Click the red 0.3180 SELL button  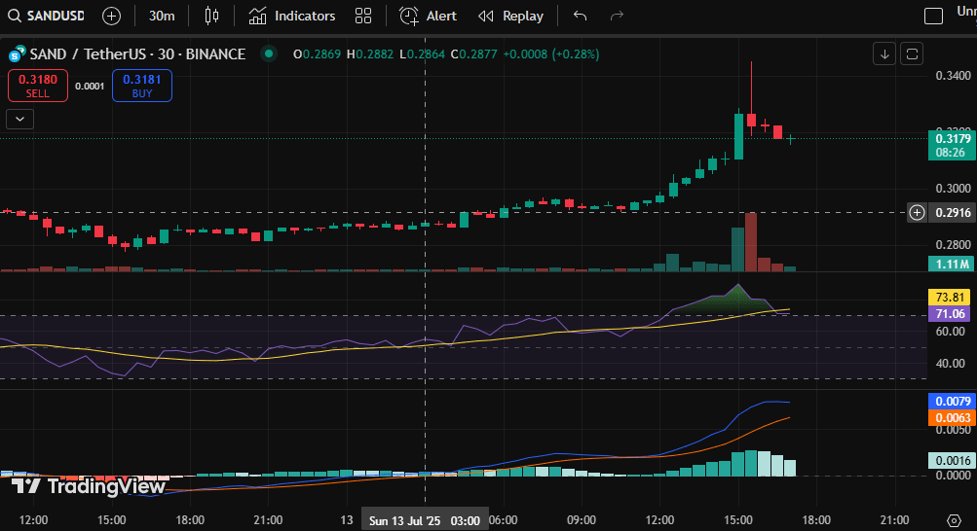pyautogui.click(x=37, y=86)
